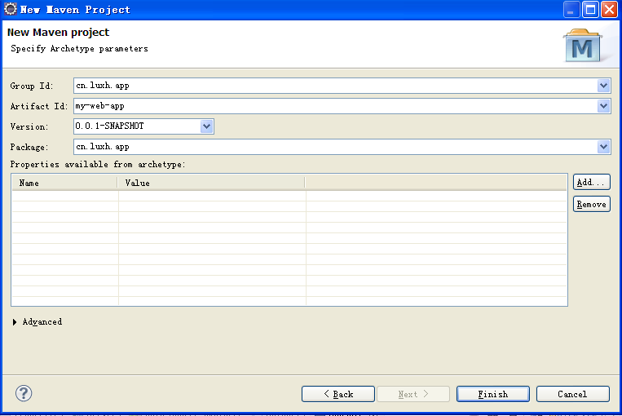Click the Artifact Id field with my-web-app
This screenshot has width=622, height=416.
pyautogui.click(x=336, y=106)
